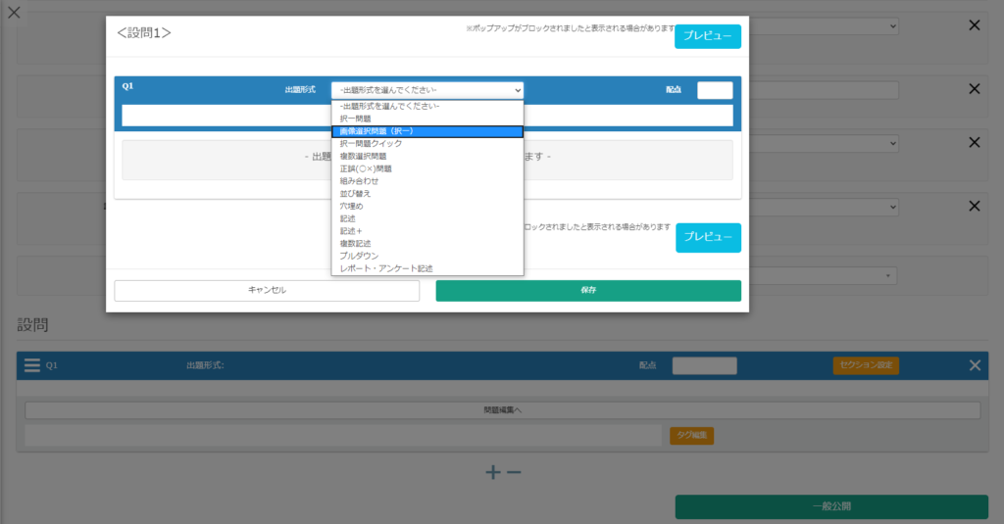
Task: Choose 正誤(○×)問題 format
Action: coord(427,168)
